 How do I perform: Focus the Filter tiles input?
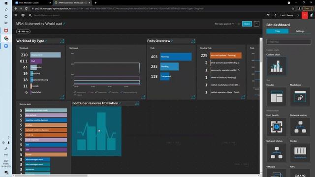289,42
